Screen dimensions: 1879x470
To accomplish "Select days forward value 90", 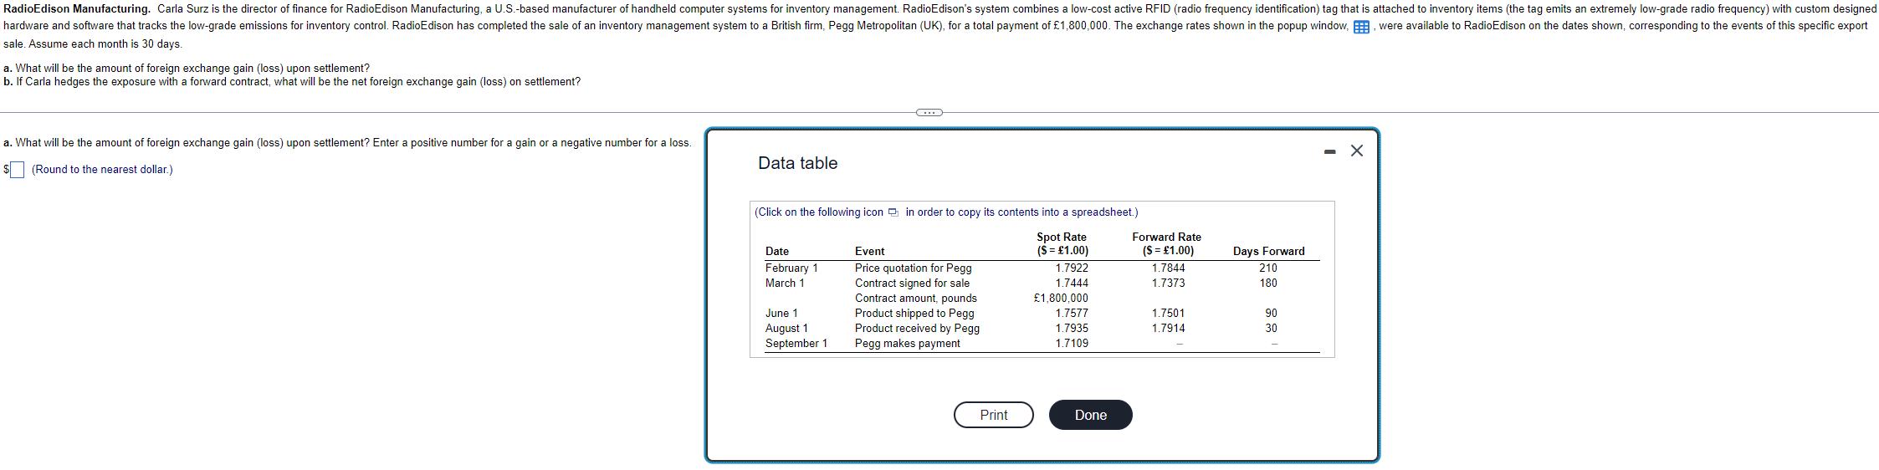I will coord(1271,314).
